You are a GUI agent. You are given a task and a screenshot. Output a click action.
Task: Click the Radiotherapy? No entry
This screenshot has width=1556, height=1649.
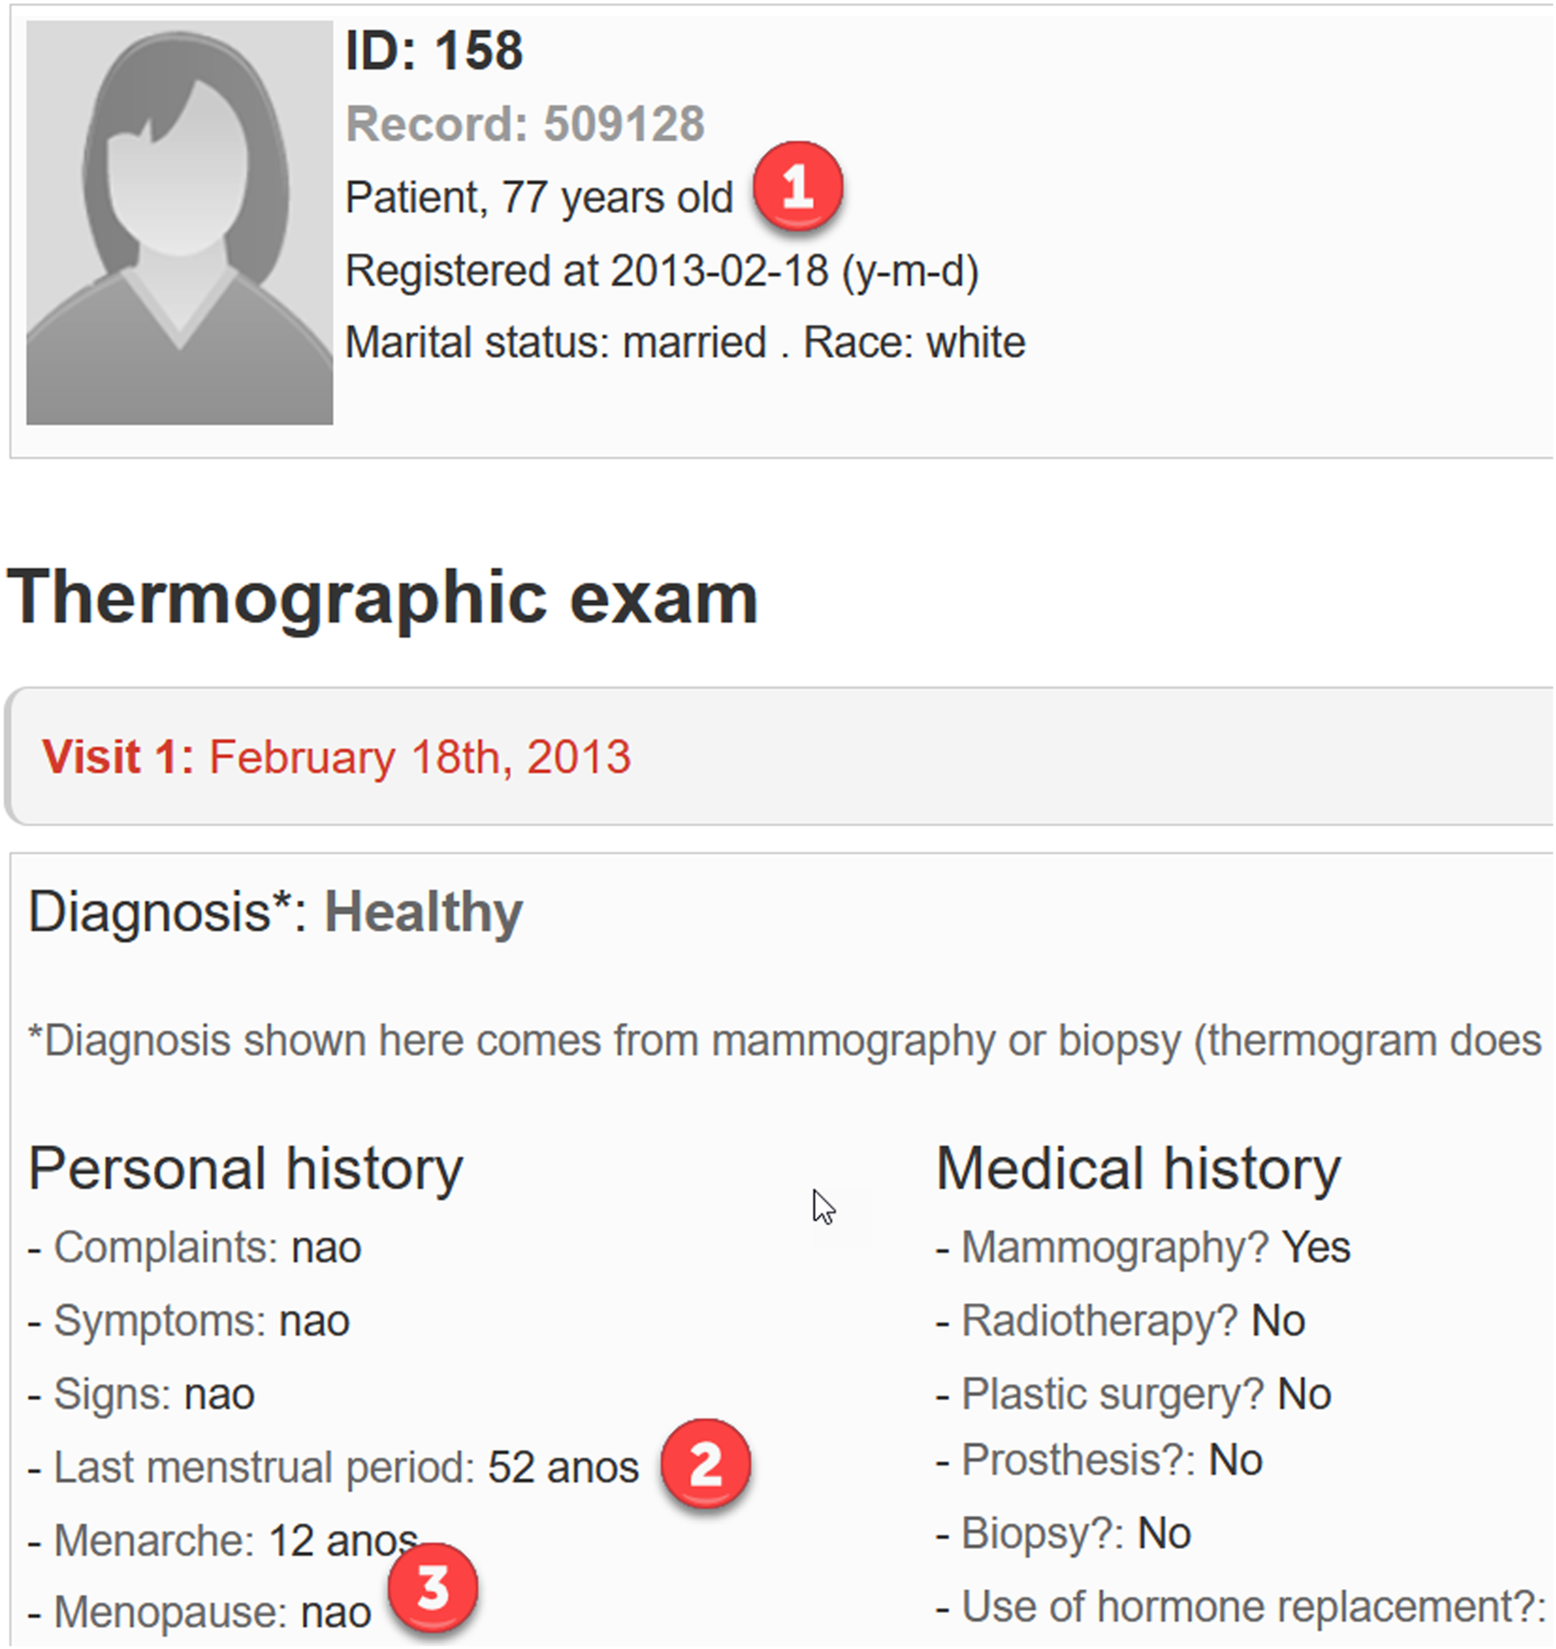point(1121,1320)
